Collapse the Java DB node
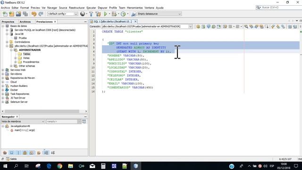This screenshot has height=170, width=302. 7,34
